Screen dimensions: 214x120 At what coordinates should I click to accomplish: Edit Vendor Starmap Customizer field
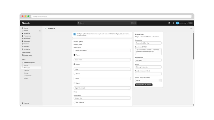pos(148,67)
